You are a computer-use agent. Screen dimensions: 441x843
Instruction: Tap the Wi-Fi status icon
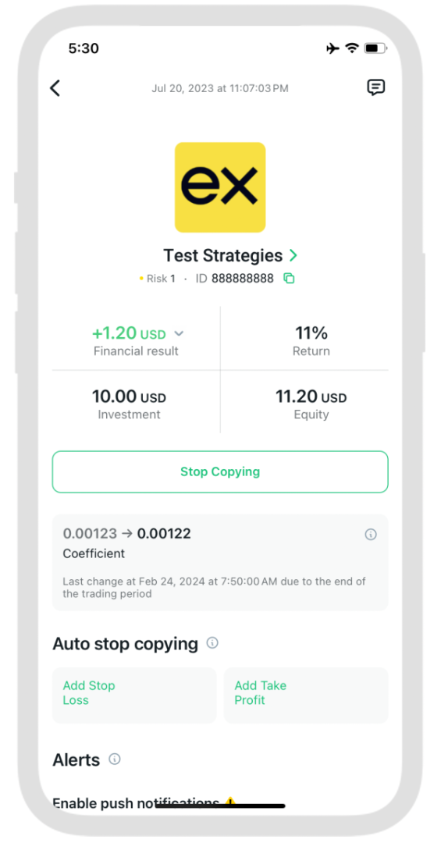352,49
